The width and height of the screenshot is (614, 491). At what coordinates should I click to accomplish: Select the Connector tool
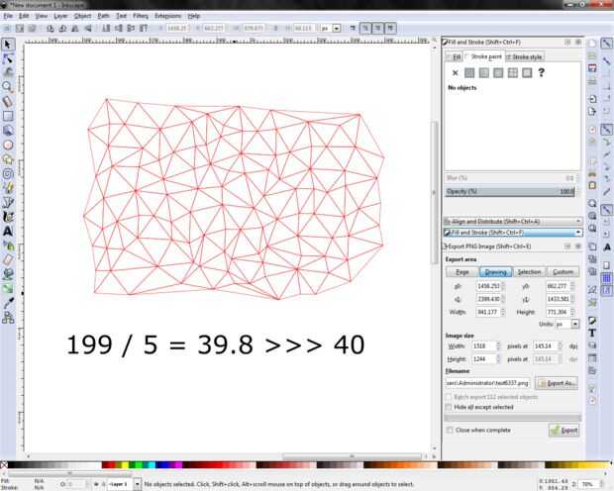pos(8,318)
